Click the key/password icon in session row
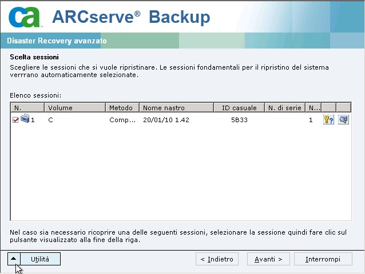 point(328,120)
